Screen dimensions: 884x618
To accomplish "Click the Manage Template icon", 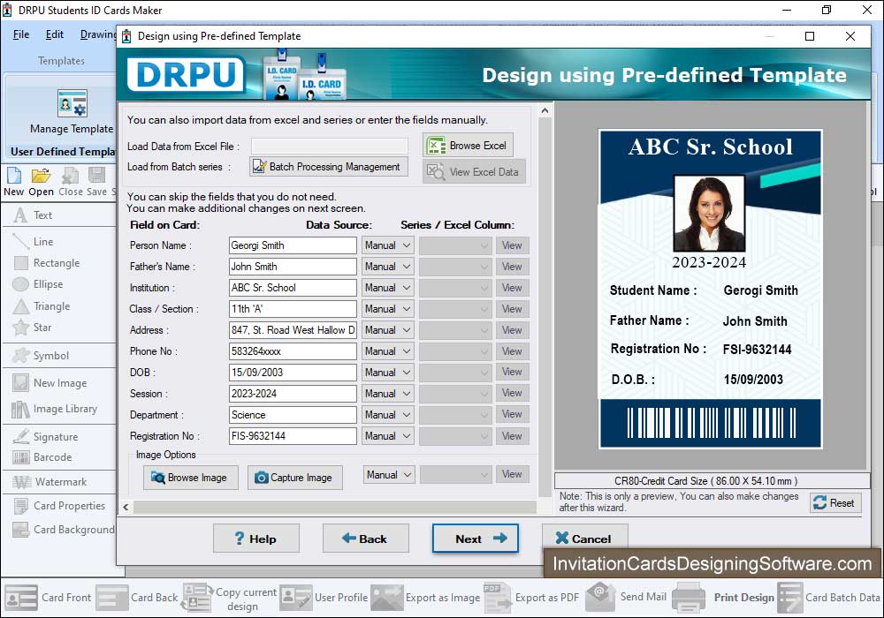I will click(72, 103).
